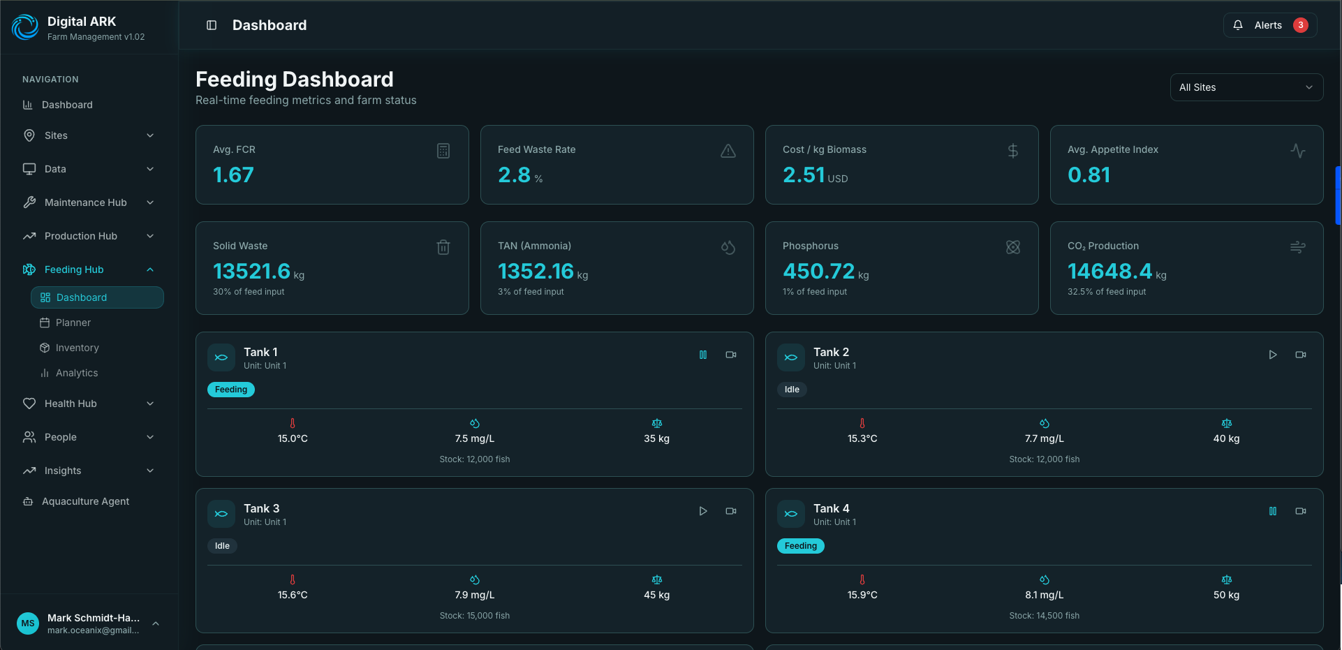Expand the Maintenance Hub section
This screenshot has width=1342, height=650.
pos(89,202)
